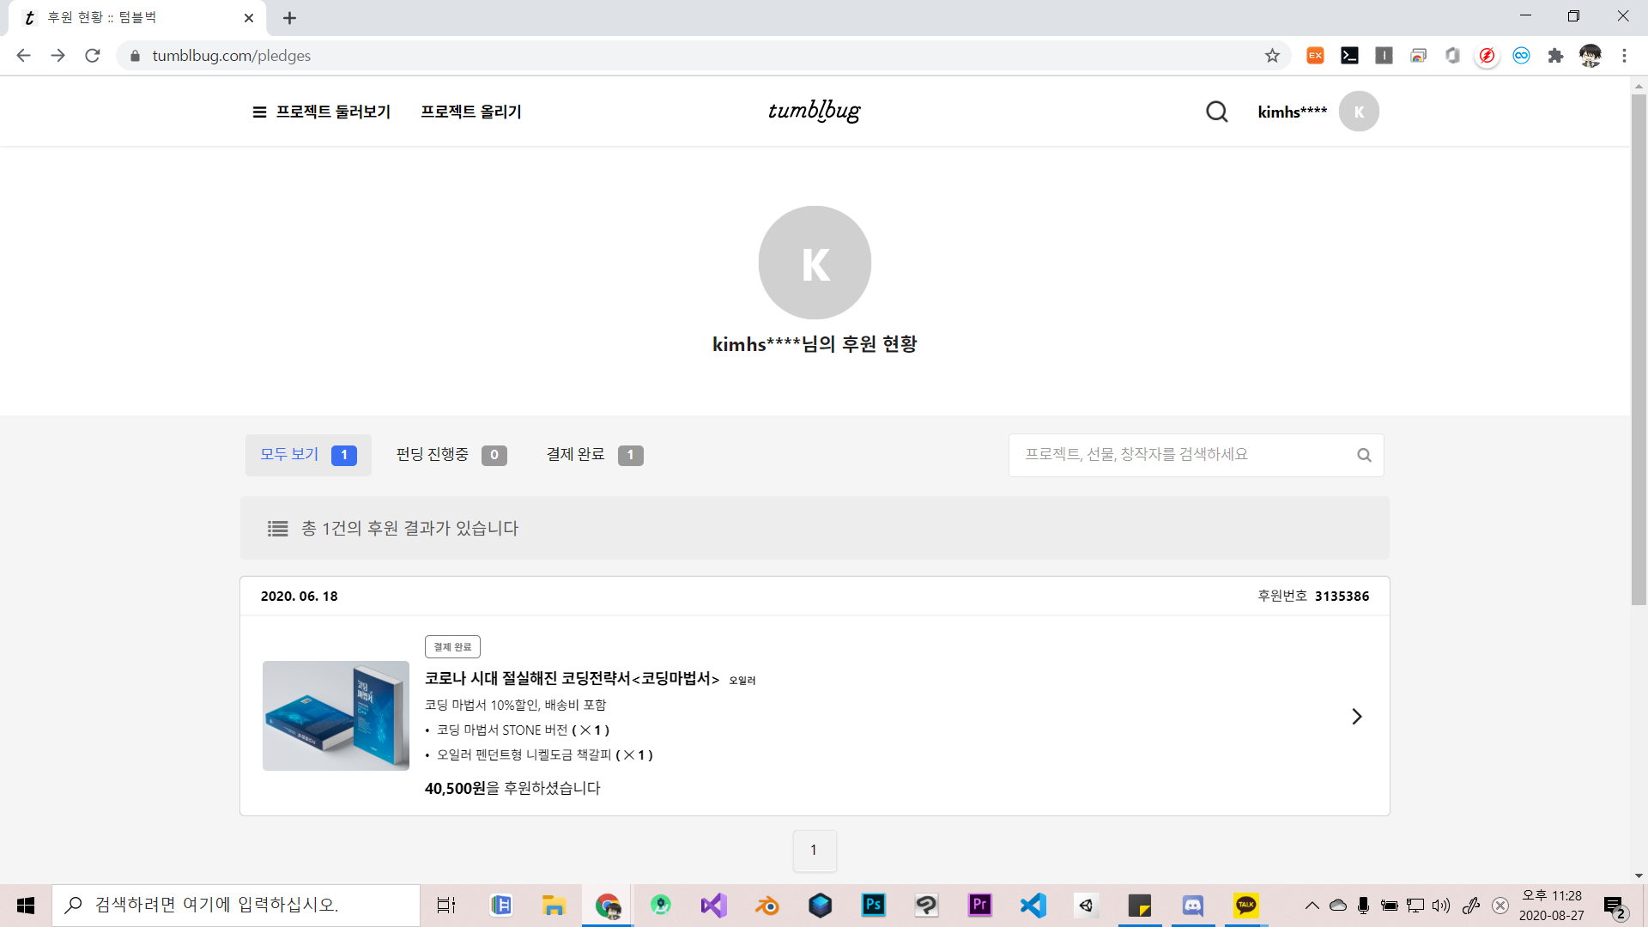This screenshot has height=927, width=1648.
Task: Switch to the 펀딩 진행중 tab
Action: coord(451,455)
